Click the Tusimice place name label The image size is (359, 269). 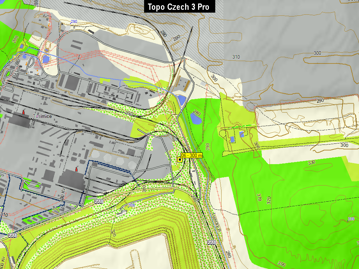pos(42,116)
